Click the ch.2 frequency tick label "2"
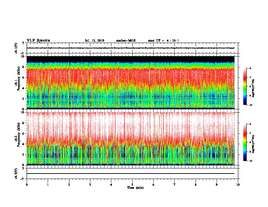 23,155
